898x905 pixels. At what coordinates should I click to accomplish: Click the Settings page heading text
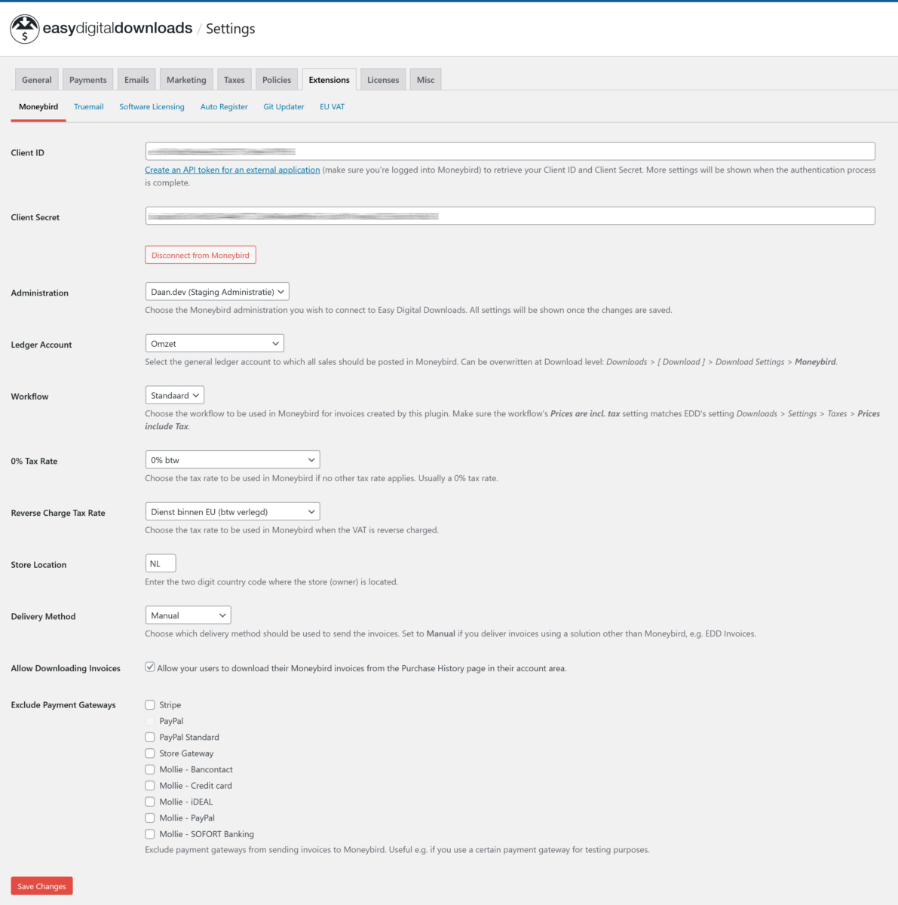pyautogui.click(x=231, y=29)
